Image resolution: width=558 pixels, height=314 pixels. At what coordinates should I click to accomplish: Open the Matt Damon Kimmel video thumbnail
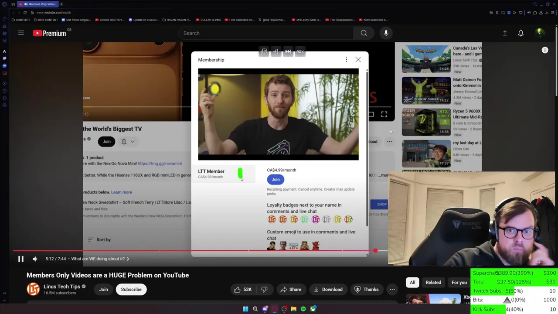(x=426, y=90)
